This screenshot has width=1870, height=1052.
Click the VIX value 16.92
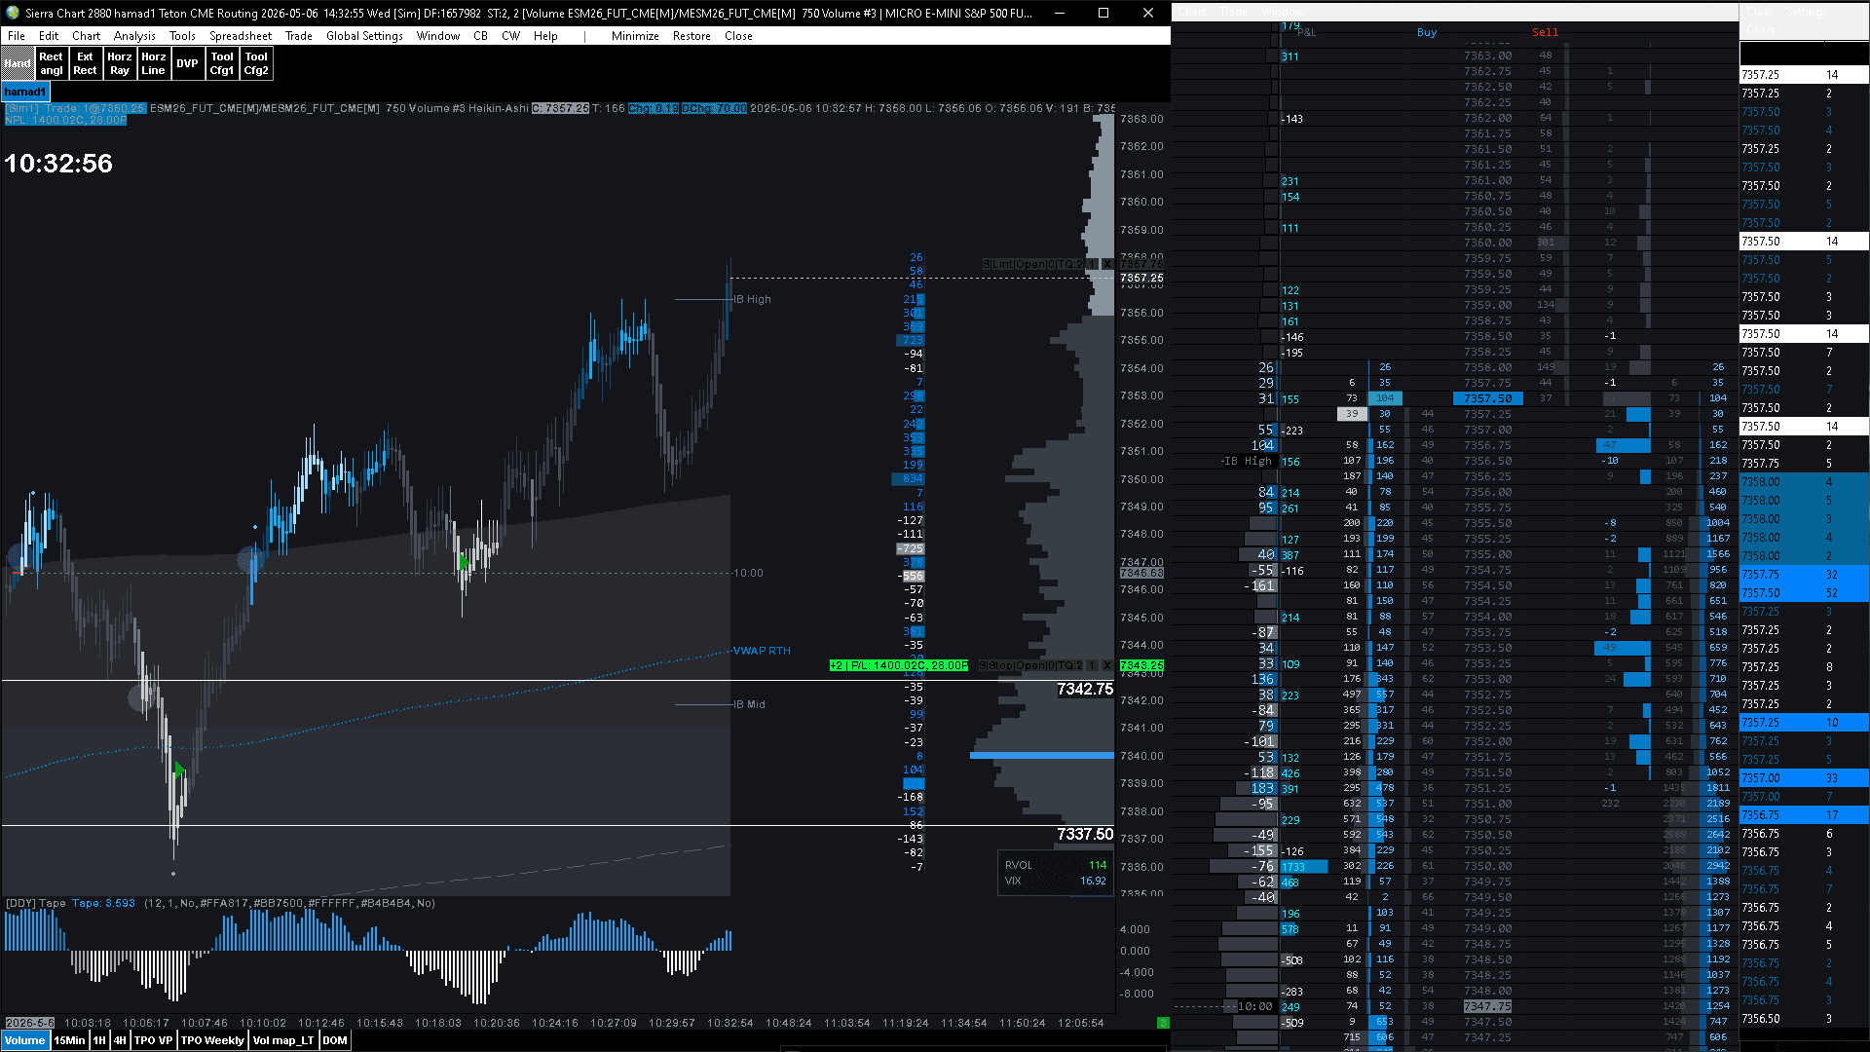pyautogui.click(x=1093, y=881)
